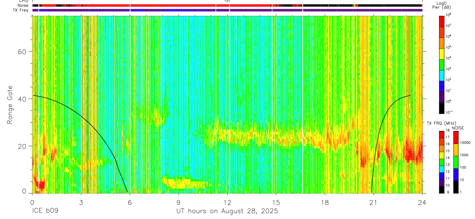475x219 pixels.
Task: Click x-axis tick label '24'
Action: pos(422,202)
